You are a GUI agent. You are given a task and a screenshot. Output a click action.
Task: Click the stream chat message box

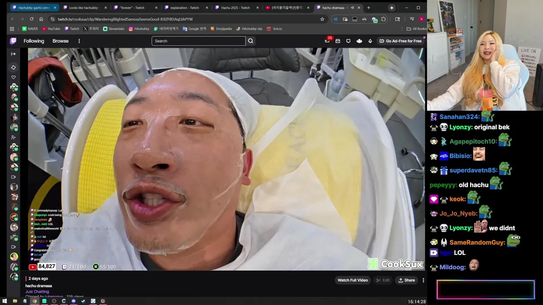point(486,290)
